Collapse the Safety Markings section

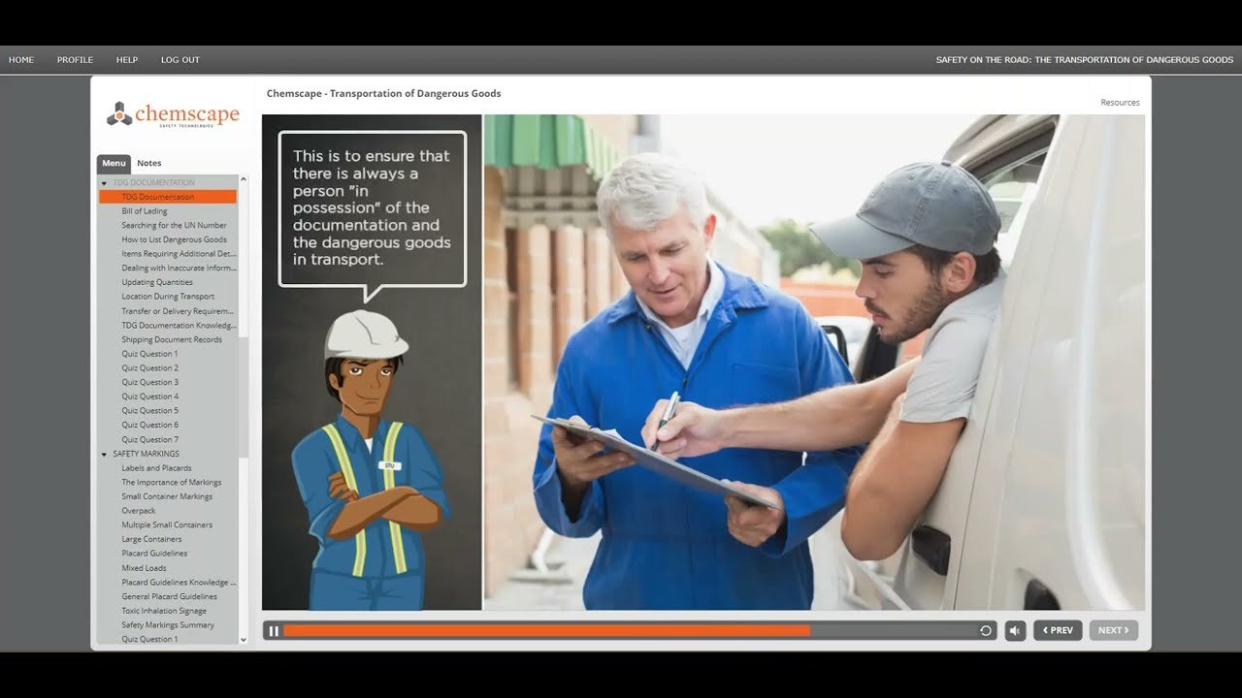105,454
